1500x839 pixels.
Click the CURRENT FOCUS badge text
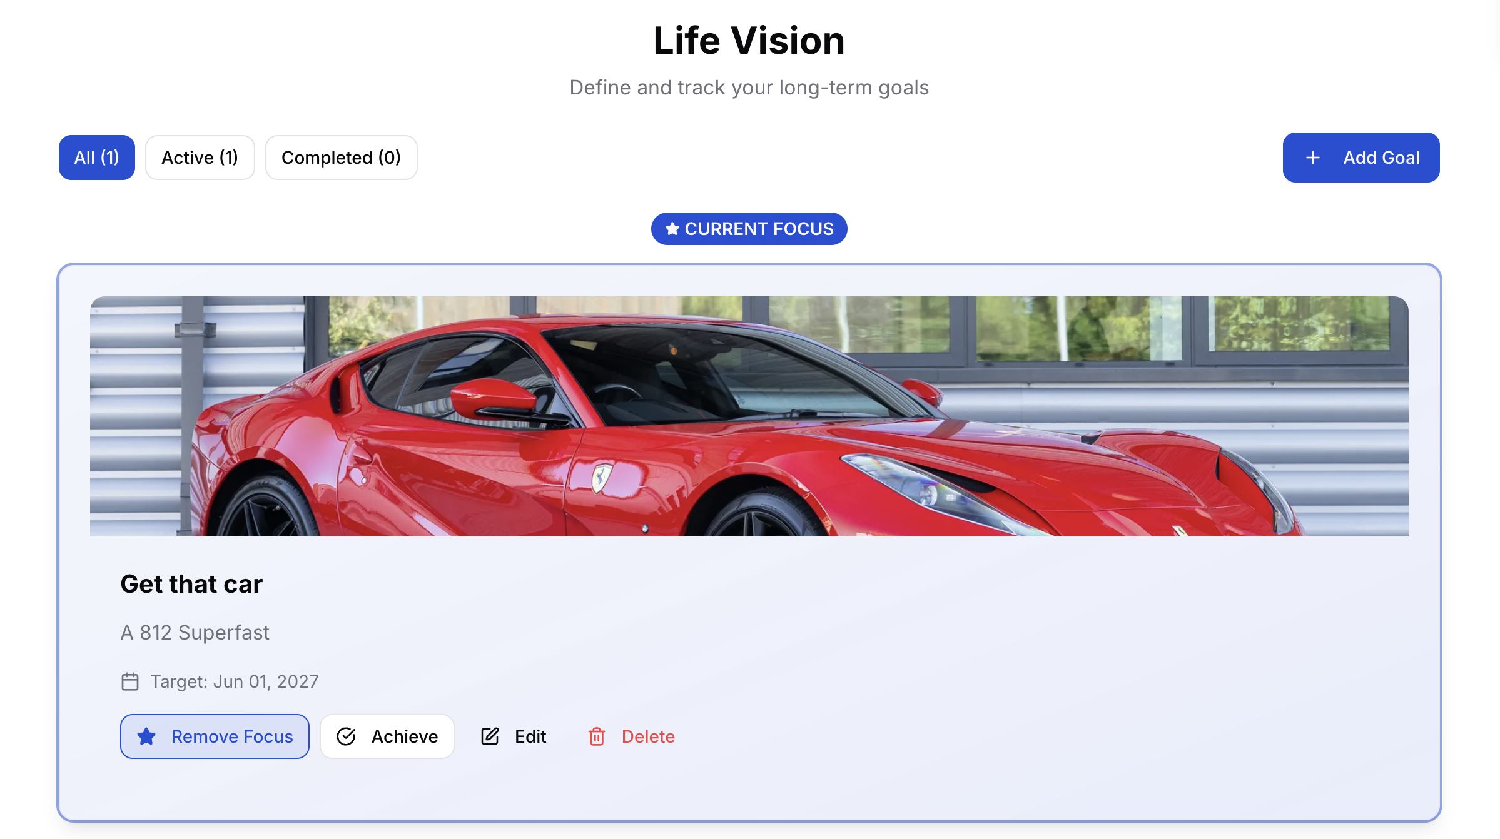point(759,229)
